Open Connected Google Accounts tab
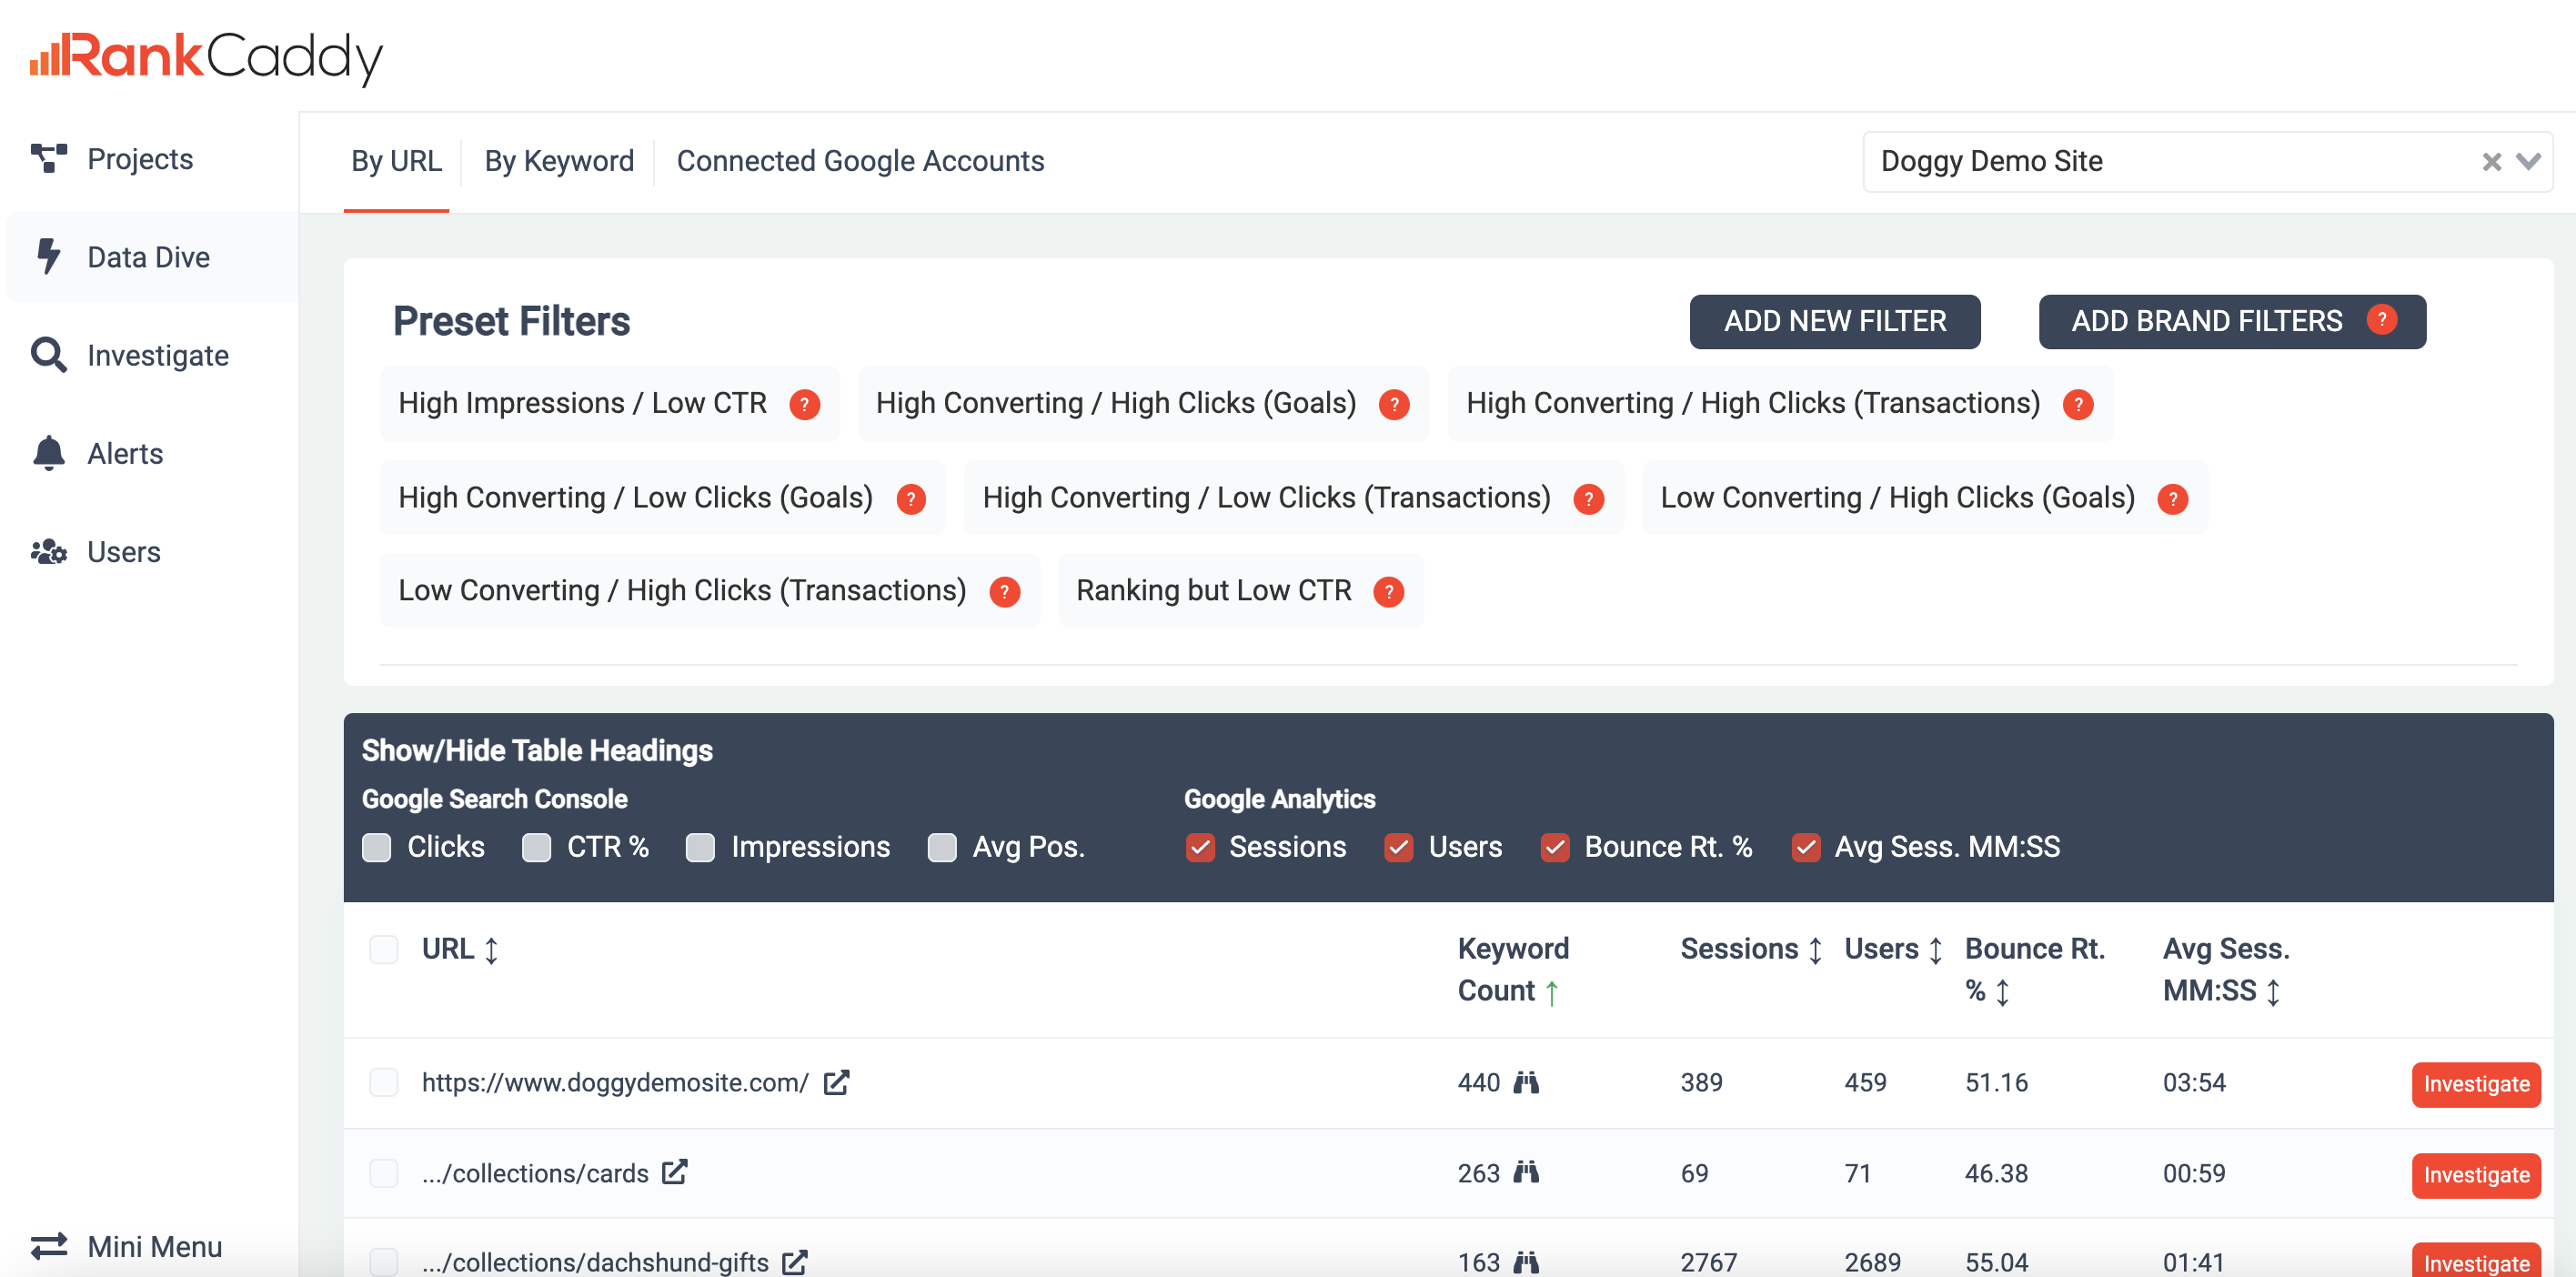This screenshot has height=1277, width=2576. pos(860,161)
